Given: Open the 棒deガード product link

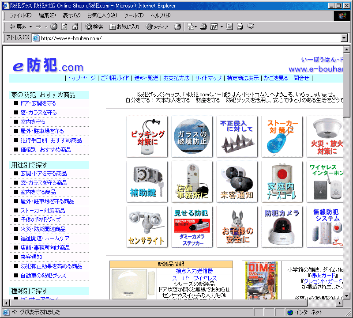Looking at the screenshot, I should [323, 276].
